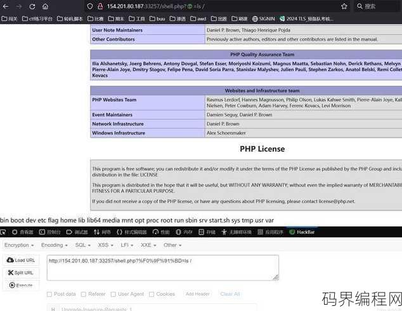Click the license@php.net text
Viewport: 402px width, 311px height.
337,201
